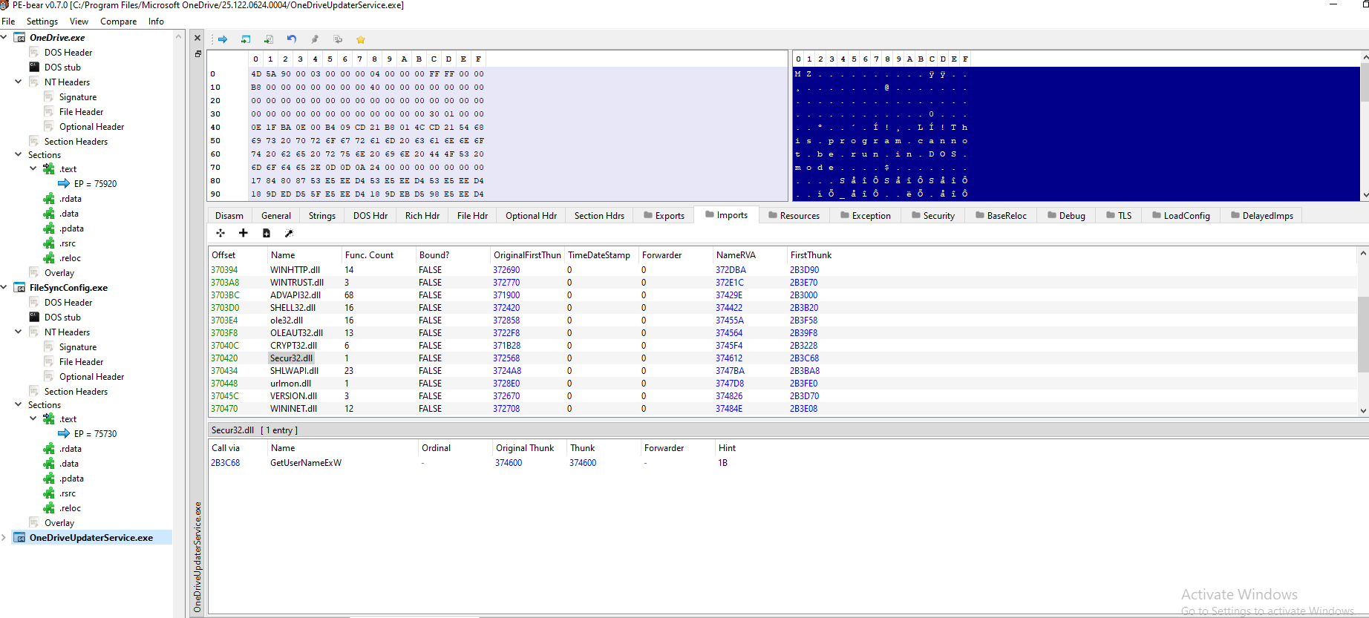This screenshot has height=618, width=1369.
Task: Select the ole32.dll import row
Action: (783, 320)
